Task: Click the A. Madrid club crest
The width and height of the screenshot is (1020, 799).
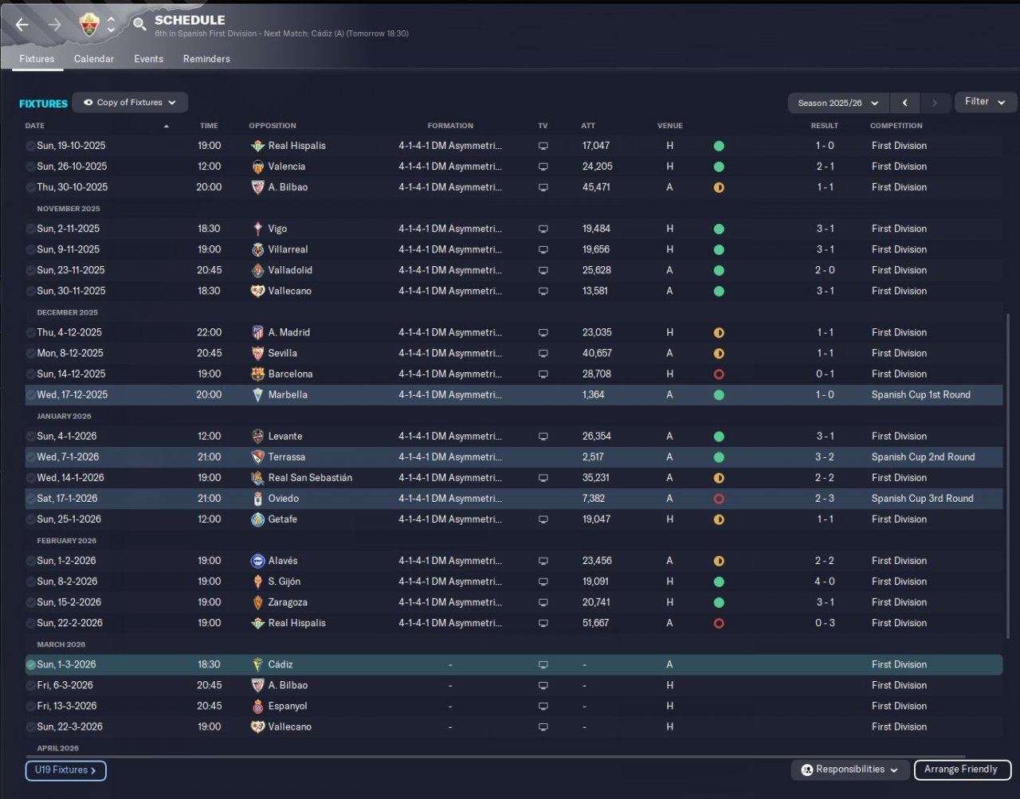Action: [257, 332]
